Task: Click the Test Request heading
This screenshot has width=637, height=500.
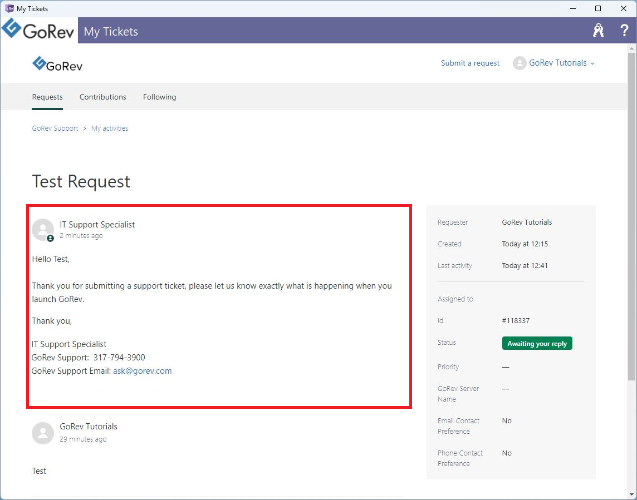Action: coord(81,181)
